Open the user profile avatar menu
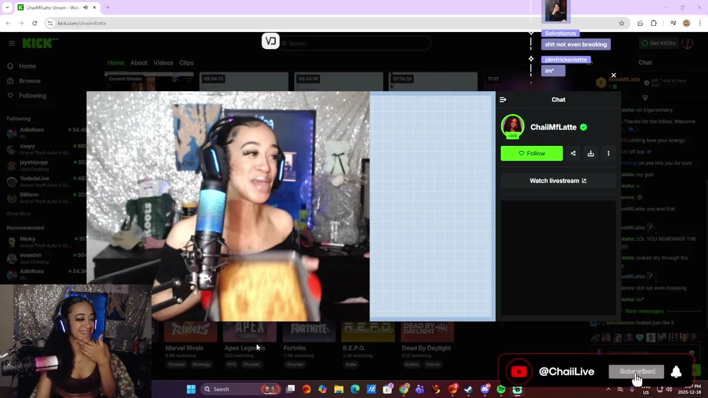Image resolution: width=708 pixels, height=398 pixels. pyautogui.click(x=688, y=43)
